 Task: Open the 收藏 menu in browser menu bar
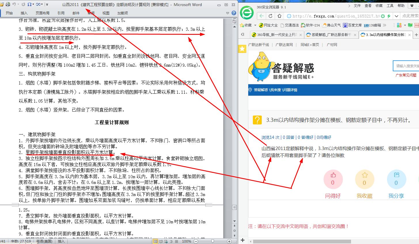point(379,5)
